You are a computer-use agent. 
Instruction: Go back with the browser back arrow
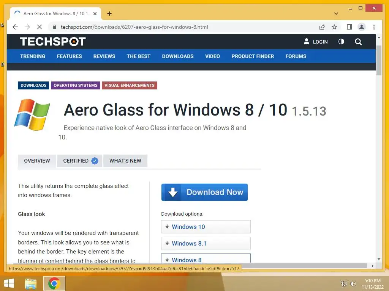pos(15,27)
